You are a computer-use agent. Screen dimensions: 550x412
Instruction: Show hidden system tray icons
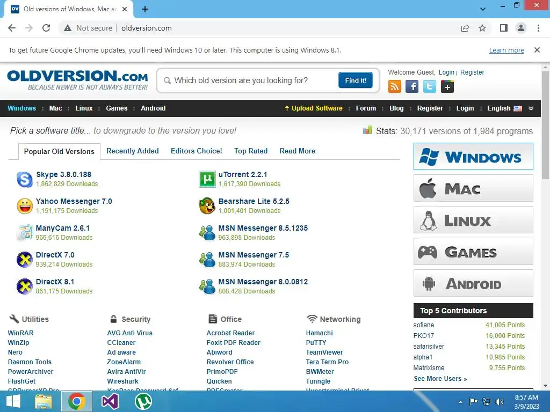point(460,402)
